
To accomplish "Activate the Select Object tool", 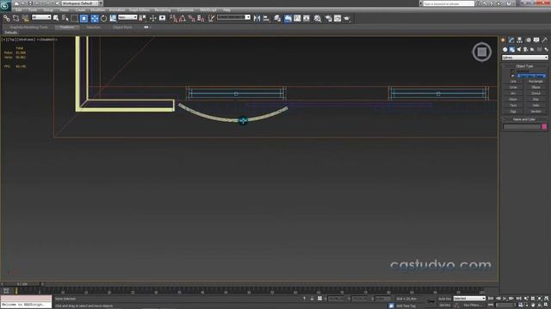I will [56, 18].
